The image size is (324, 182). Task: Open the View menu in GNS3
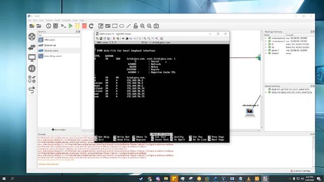click(42, 20)
